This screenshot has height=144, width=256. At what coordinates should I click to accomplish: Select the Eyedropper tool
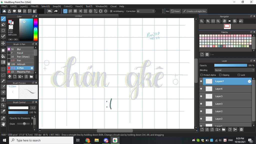pyautogui.click(x=3, y=118)
